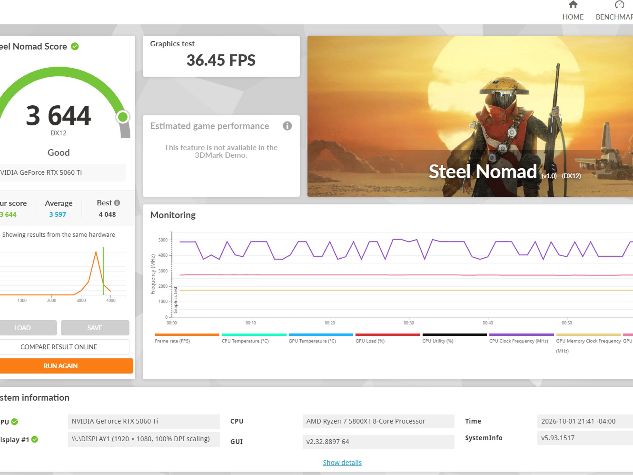
Task: Click the RUN AGAIN button
Action: [x=66, y=366]
